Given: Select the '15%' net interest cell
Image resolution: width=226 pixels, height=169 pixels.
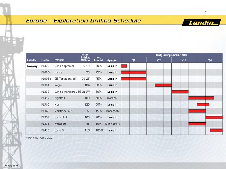Looking at the screenshot, I should coord(99,111).
